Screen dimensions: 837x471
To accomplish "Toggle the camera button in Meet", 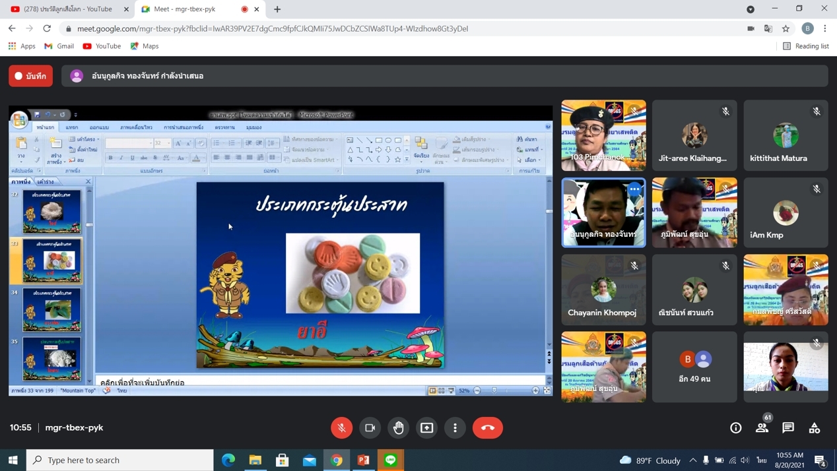I will coord(370,427).
